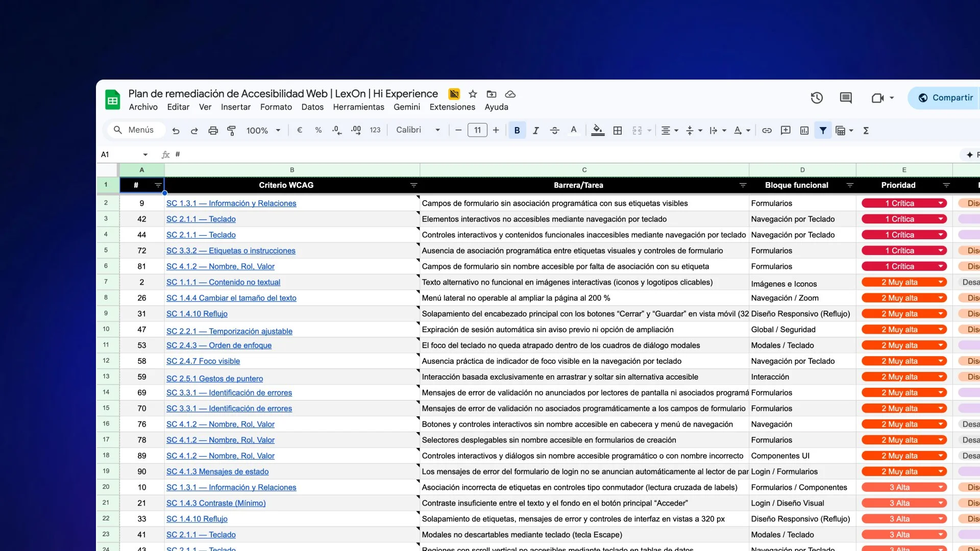Decrease font size minus button
980x551 pixels.
point(458,130)
